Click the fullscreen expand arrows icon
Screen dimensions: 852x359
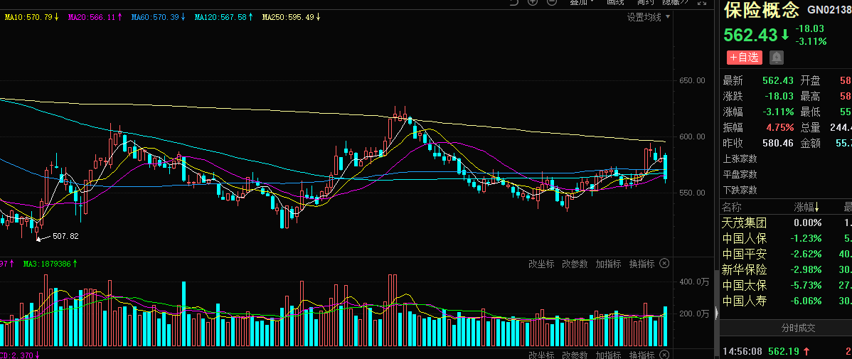point(703,2)
